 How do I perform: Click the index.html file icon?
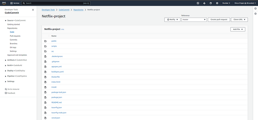point(45,82)
